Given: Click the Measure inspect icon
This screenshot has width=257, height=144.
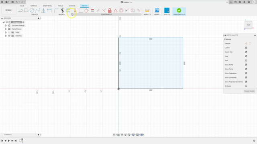Looking at the screenshot, I should click(x=147, y=10).
